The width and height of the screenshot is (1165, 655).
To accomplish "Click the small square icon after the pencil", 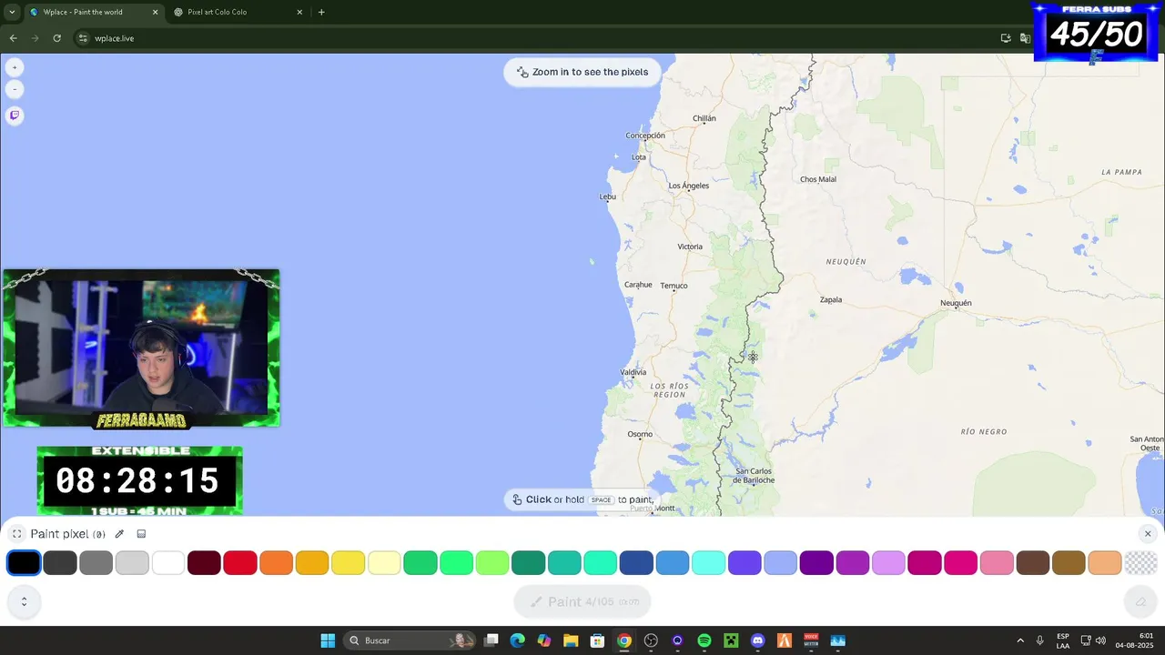I will tap(141, 534).
